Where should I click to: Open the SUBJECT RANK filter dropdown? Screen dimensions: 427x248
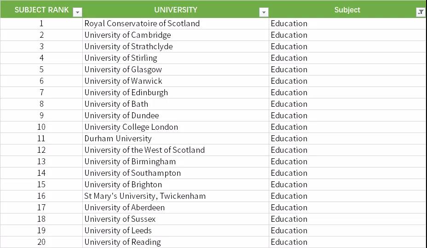(78, 12)
